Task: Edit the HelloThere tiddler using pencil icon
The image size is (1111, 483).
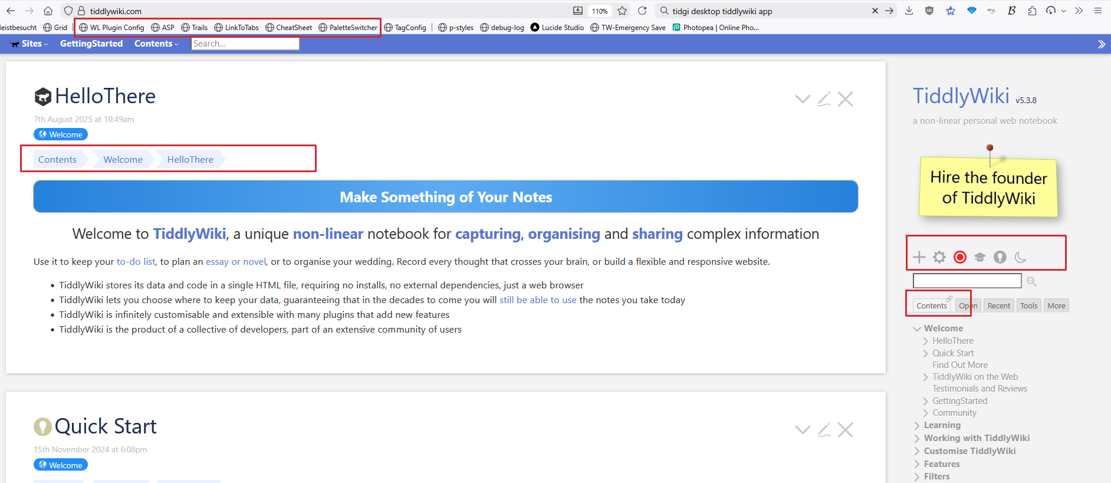Action: (x=824, y=99)
